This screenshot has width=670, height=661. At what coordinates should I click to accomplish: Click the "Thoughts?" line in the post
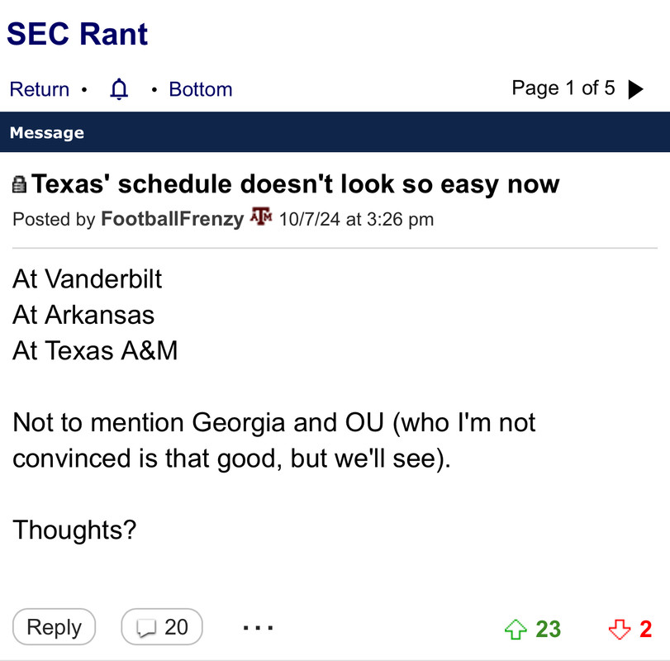click(74, 530)
